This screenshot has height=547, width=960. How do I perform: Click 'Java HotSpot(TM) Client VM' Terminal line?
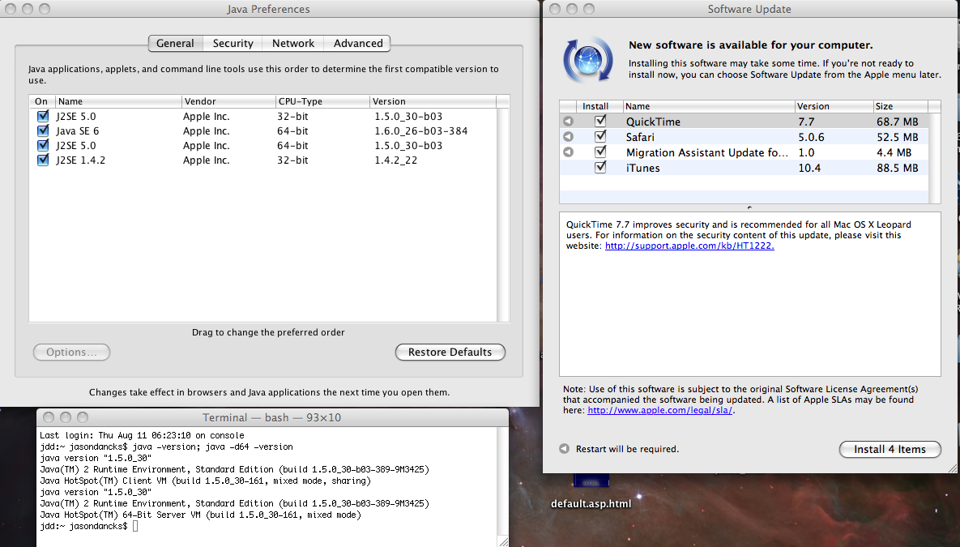(205, 481)
